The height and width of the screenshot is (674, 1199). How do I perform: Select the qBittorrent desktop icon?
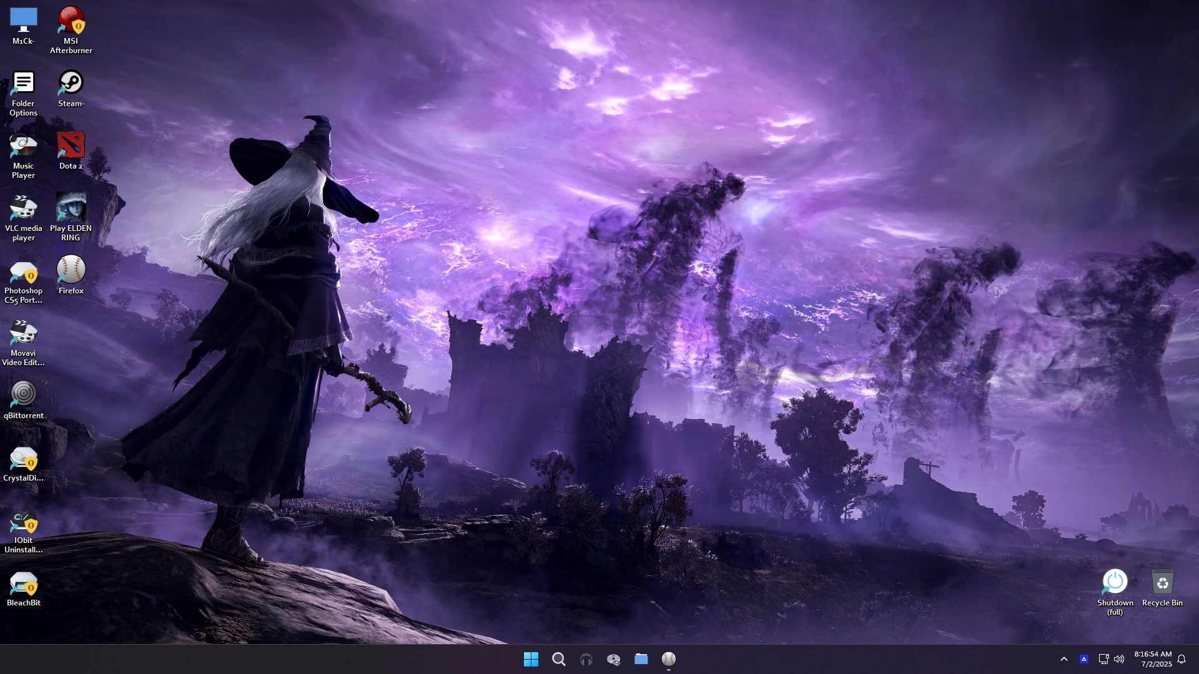pos(23,400)
